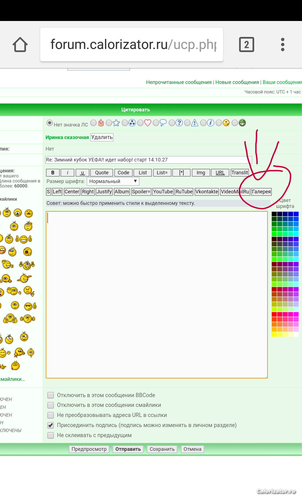
Task: Choose the radio button beside the heart icon
Action: coord(140,123)
